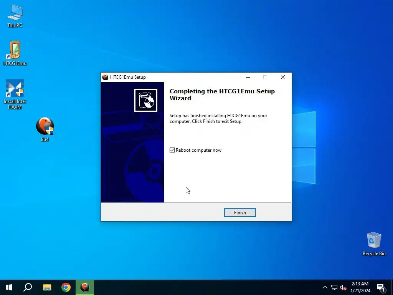Select the HTCG1Emu desktop shortcut
This screenshot has height=295, width=393.
pyautogui.click(x=15, y=53)
